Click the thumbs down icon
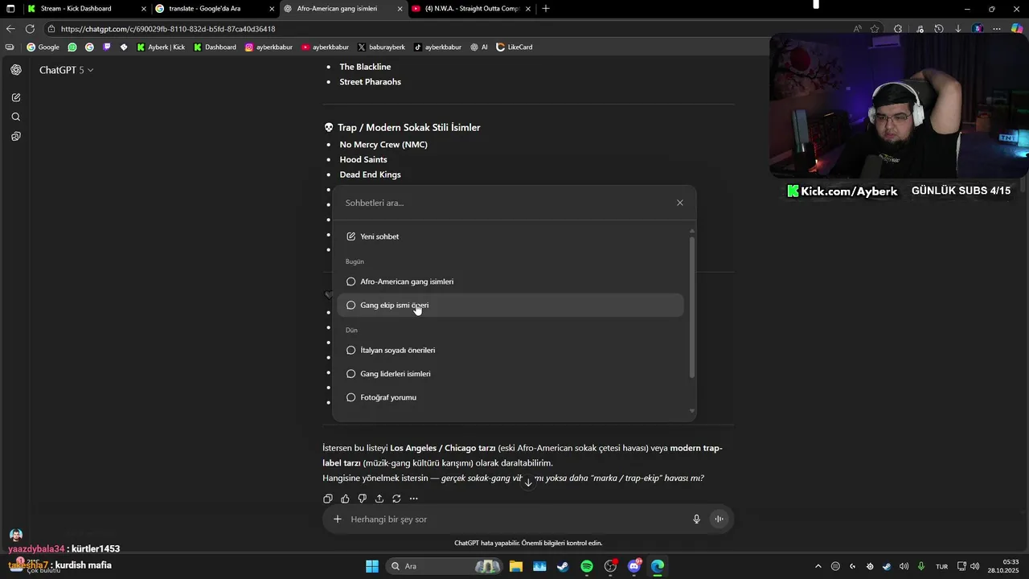This screenshot has height=579, width=1029. [x=362, y=499]
